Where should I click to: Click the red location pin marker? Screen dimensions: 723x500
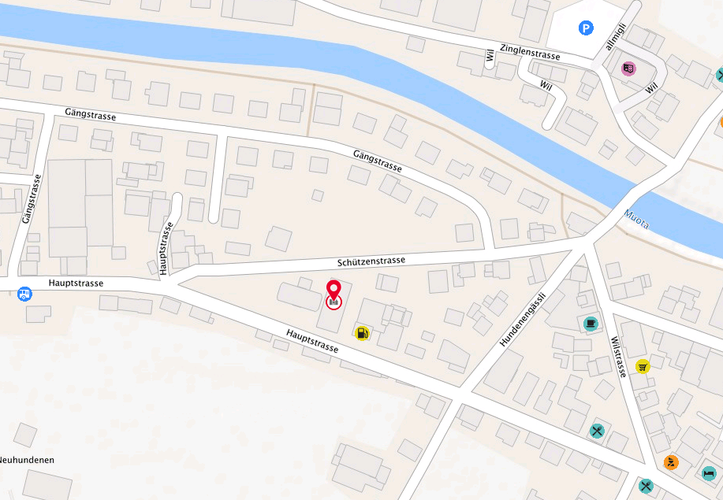tap(334, 290)
